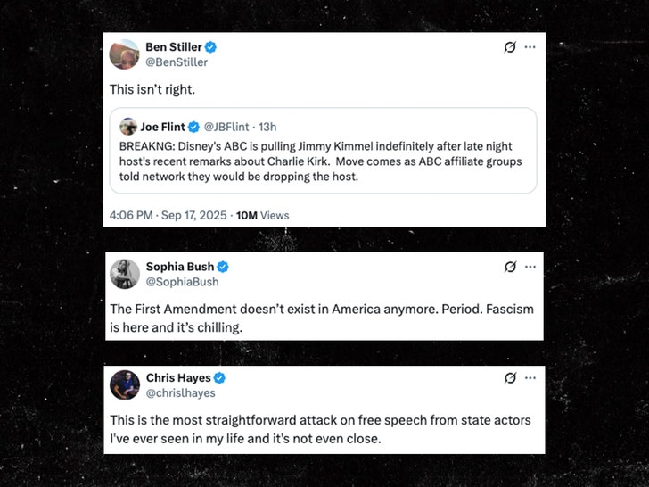Click Chris Hayes's profile avatar
This screenshot has height=487, width=649.
click(x=124, y=385)
